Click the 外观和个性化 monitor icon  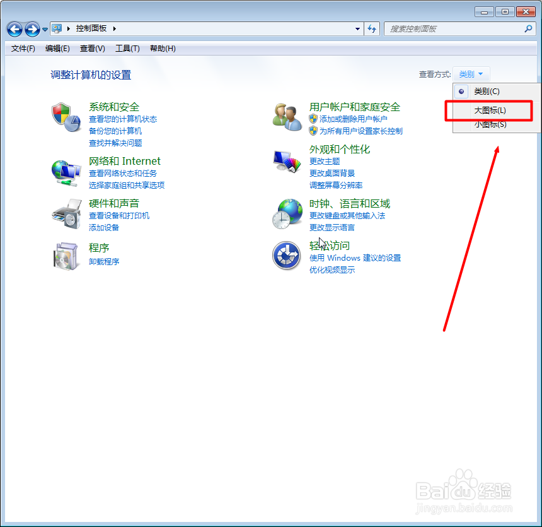point(287,162)
